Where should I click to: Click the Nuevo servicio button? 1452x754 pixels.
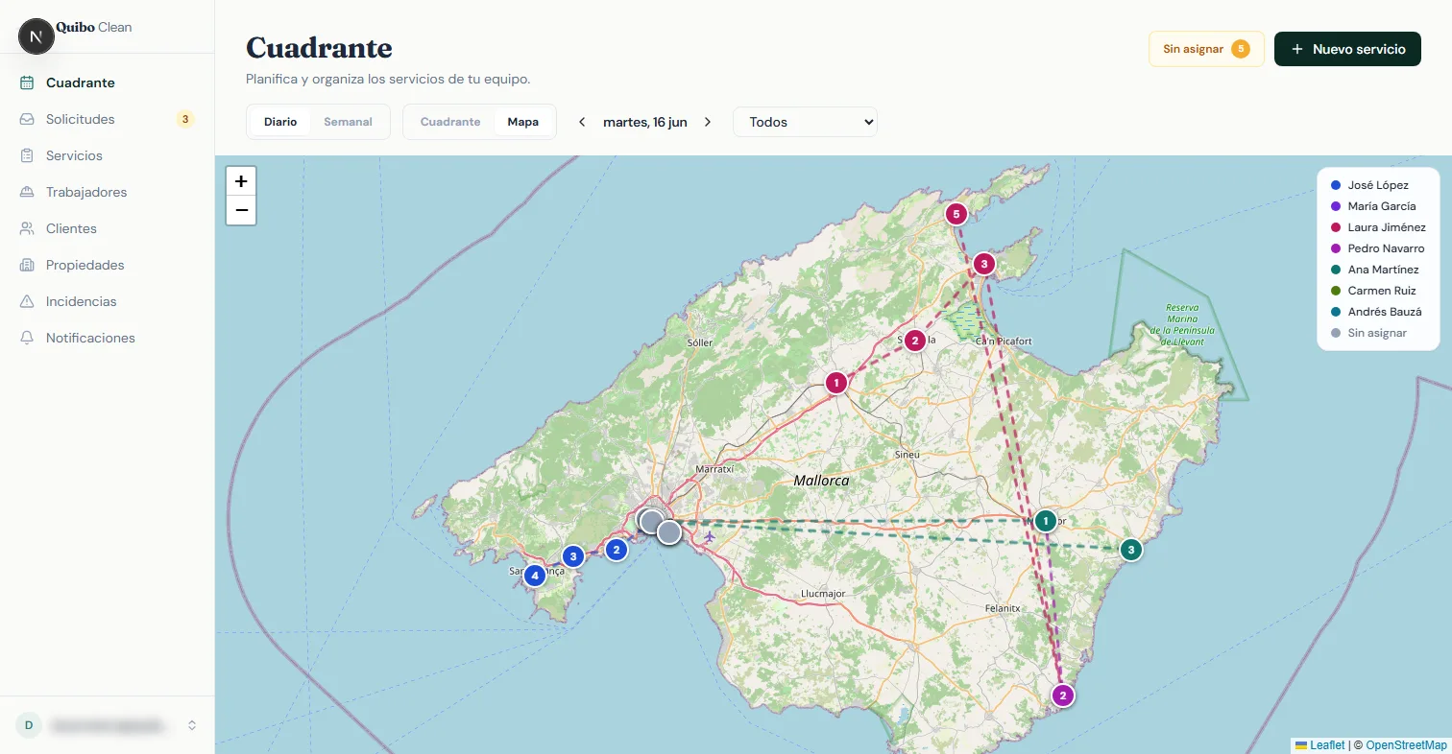tap(1347, 49)
